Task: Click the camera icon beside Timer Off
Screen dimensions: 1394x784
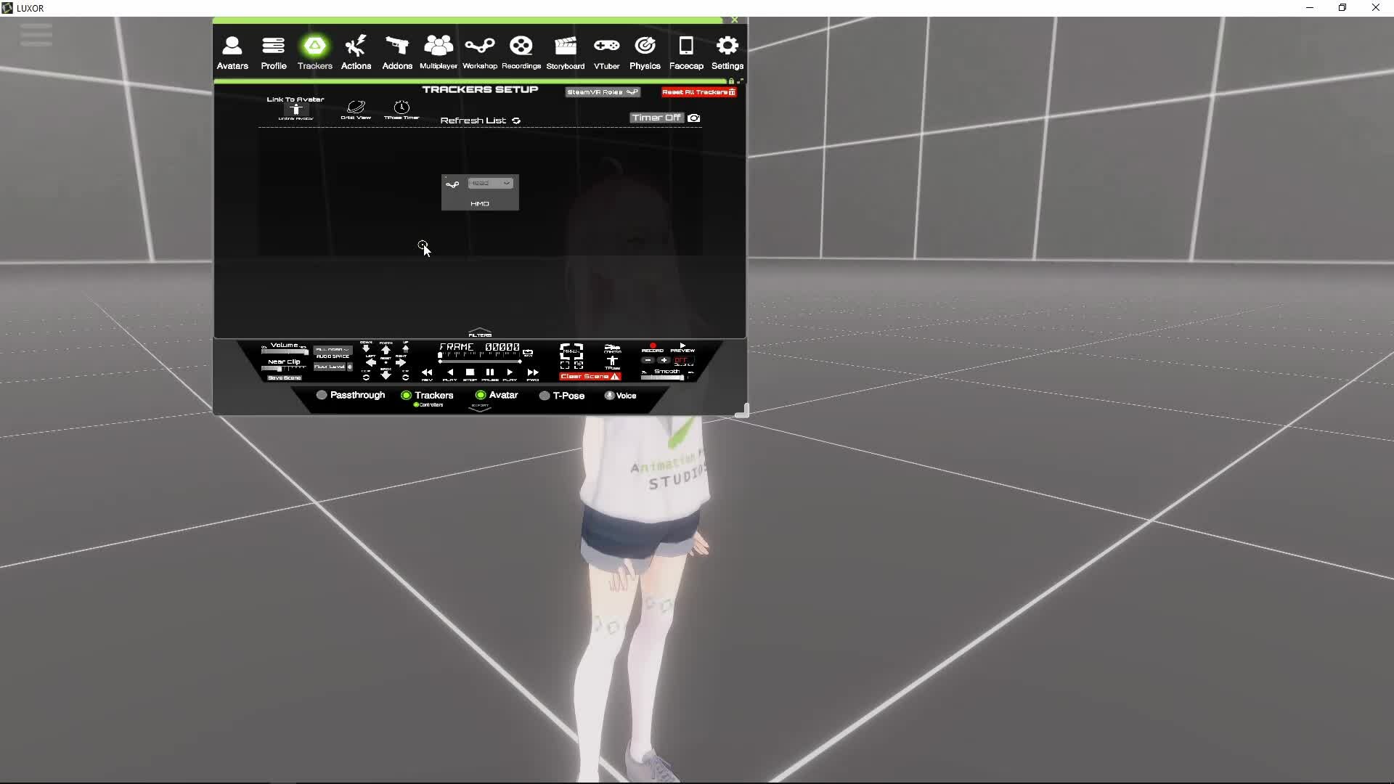Action: pos(694,118)
